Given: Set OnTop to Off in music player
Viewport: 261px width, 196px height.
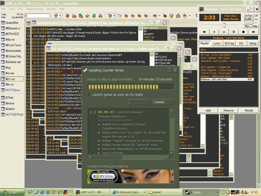Looking at the screenshot, I should pyautogui.click(x=256, y=16).
